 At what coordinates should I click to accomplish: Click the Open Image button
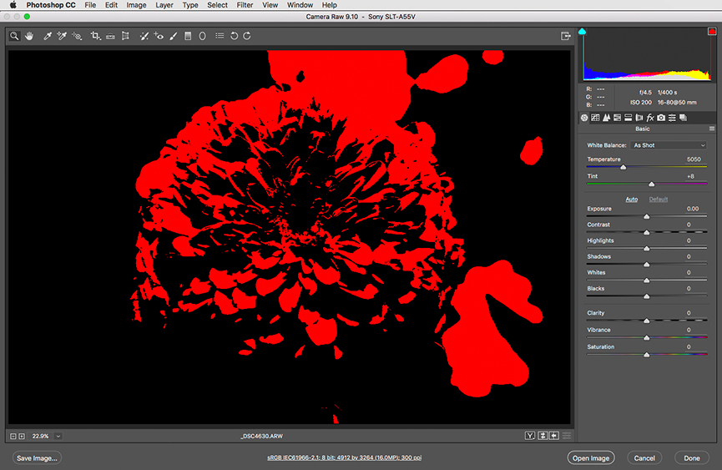coord(591,457)
